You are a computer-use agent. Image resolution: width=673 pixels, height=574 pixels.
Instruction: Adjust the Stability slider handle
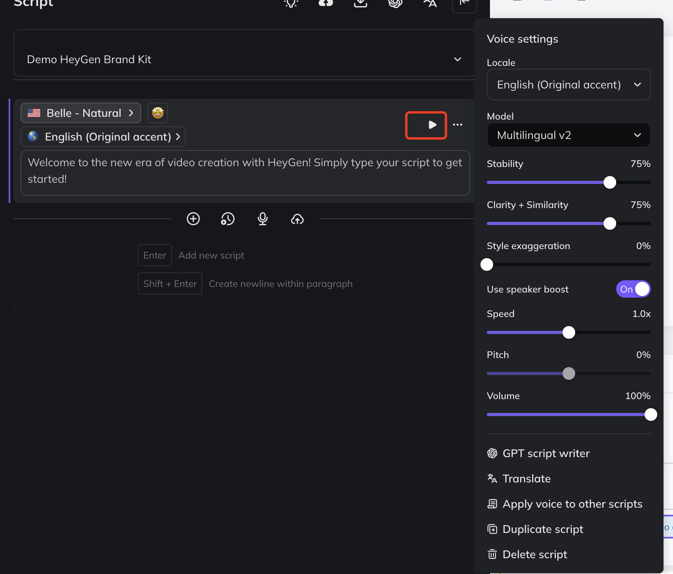coord(610,182)
